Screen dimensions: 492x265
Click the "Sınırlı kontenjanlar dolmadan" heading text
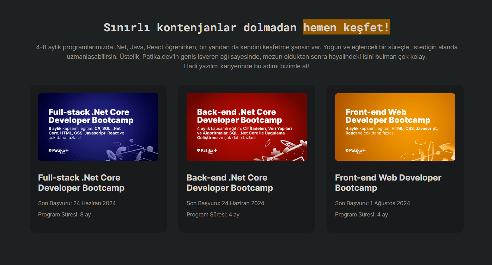(200, 27)
